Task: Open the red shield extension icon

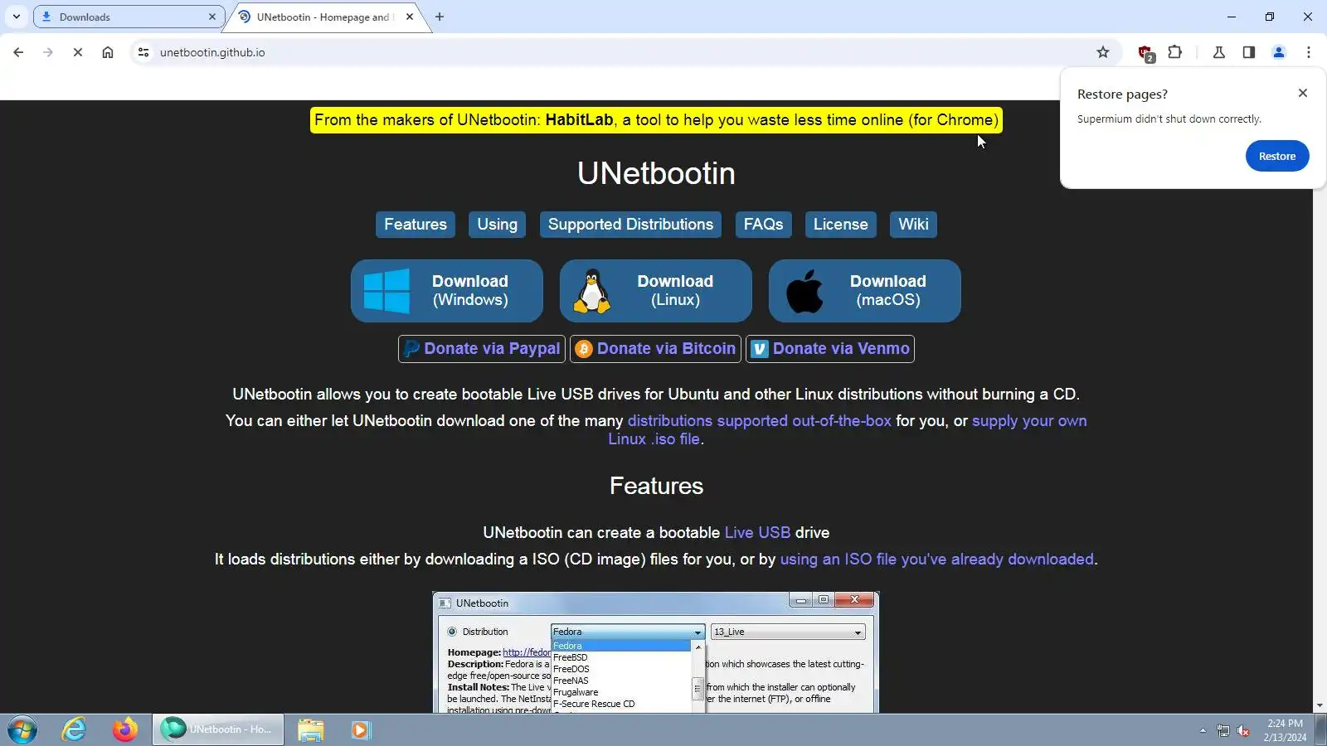Action: [1146, 53]
